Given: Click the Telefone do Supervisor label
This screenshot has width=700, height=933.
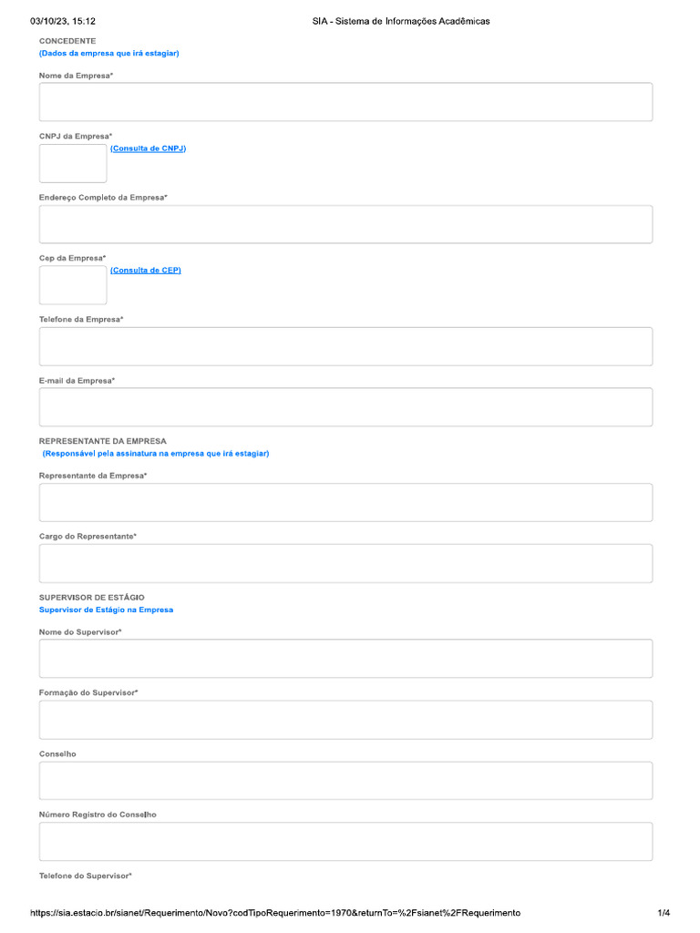Looking at the screenshot, I should [x=86, y=876].
